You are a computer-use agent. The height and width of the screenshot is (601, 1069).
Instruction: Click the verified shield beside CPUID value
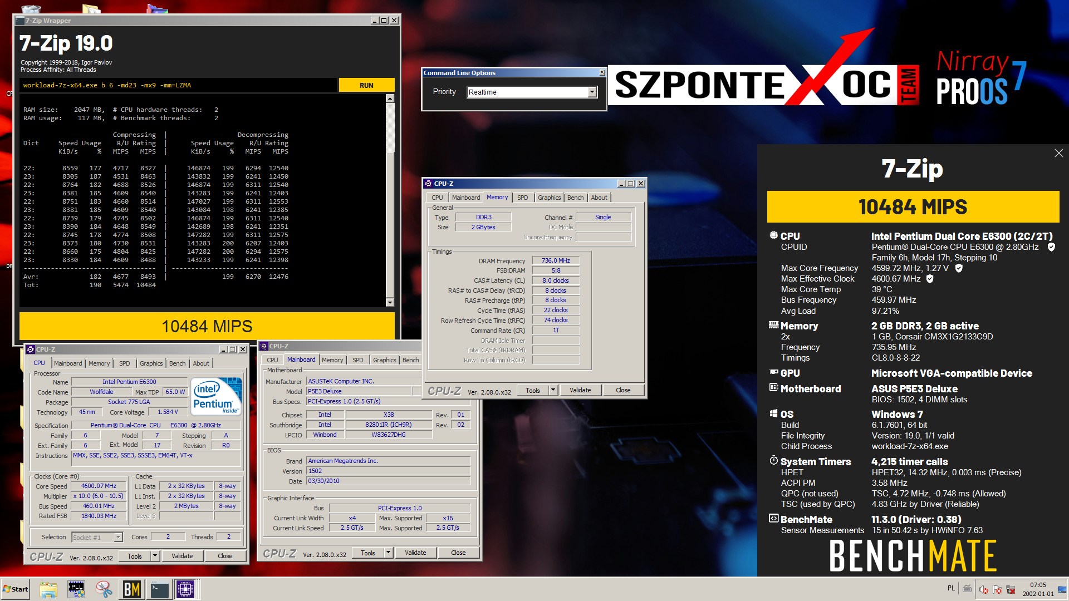(1051, 247)
